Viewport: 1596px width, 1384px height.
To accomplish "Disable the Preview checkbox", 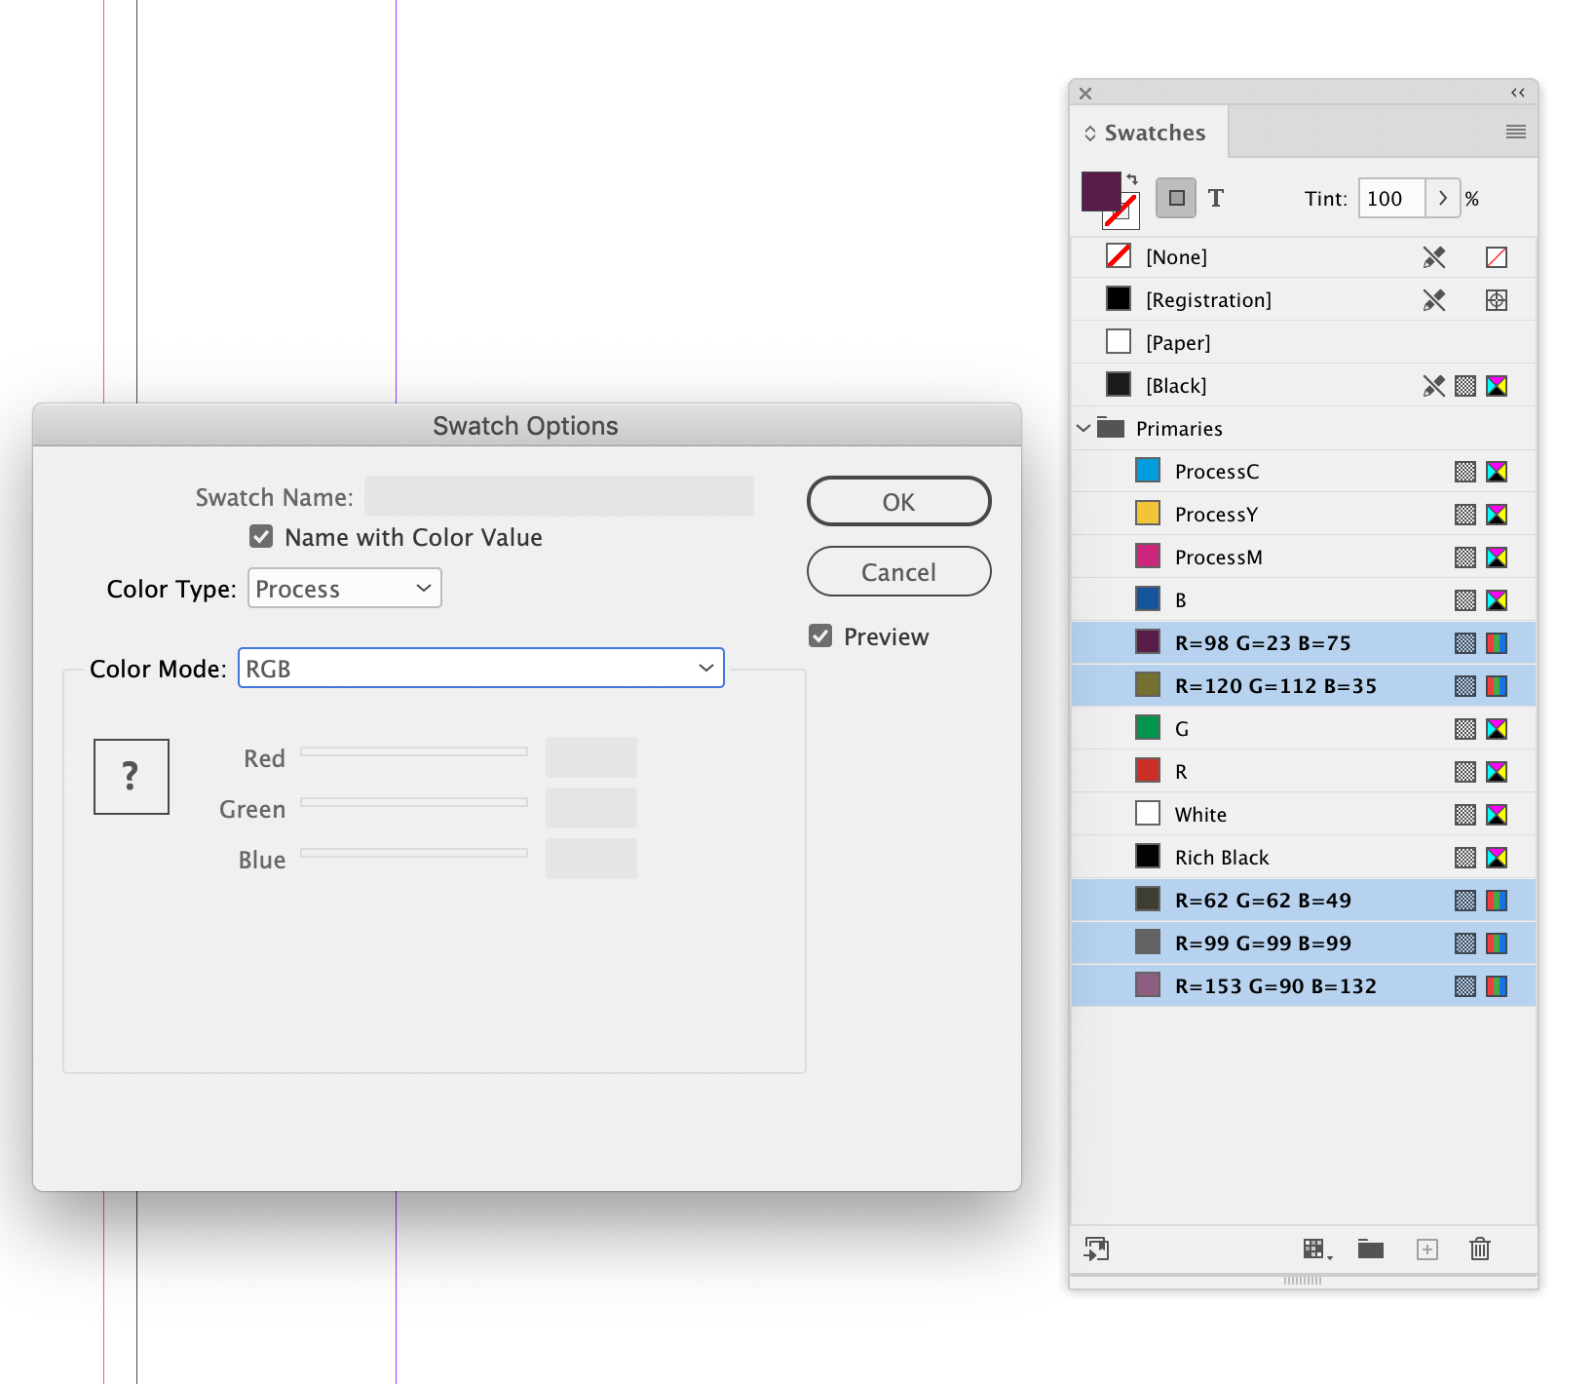I will 820,635.
